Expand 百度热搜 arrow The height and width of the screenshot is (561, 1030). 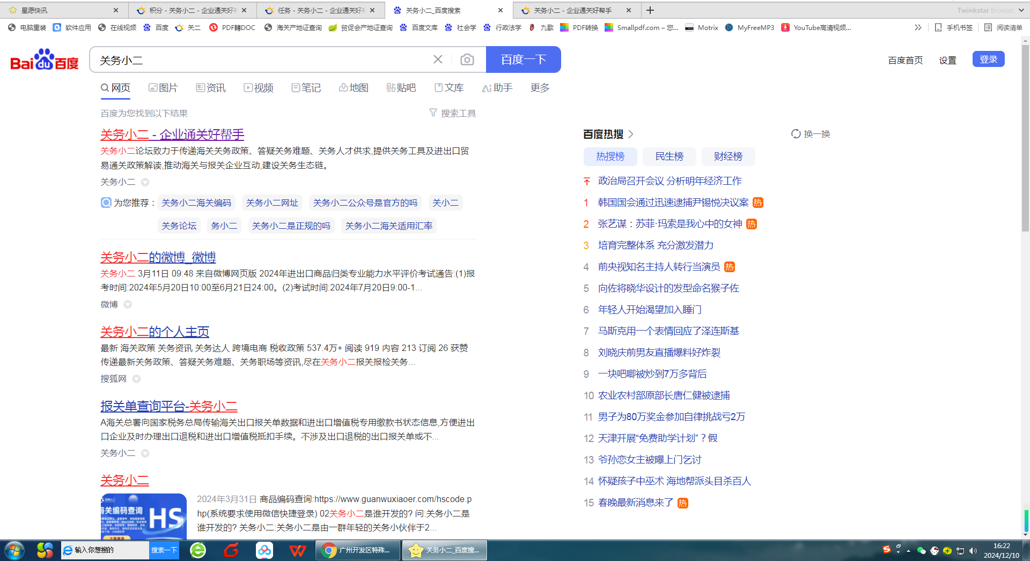pos(631,134)
